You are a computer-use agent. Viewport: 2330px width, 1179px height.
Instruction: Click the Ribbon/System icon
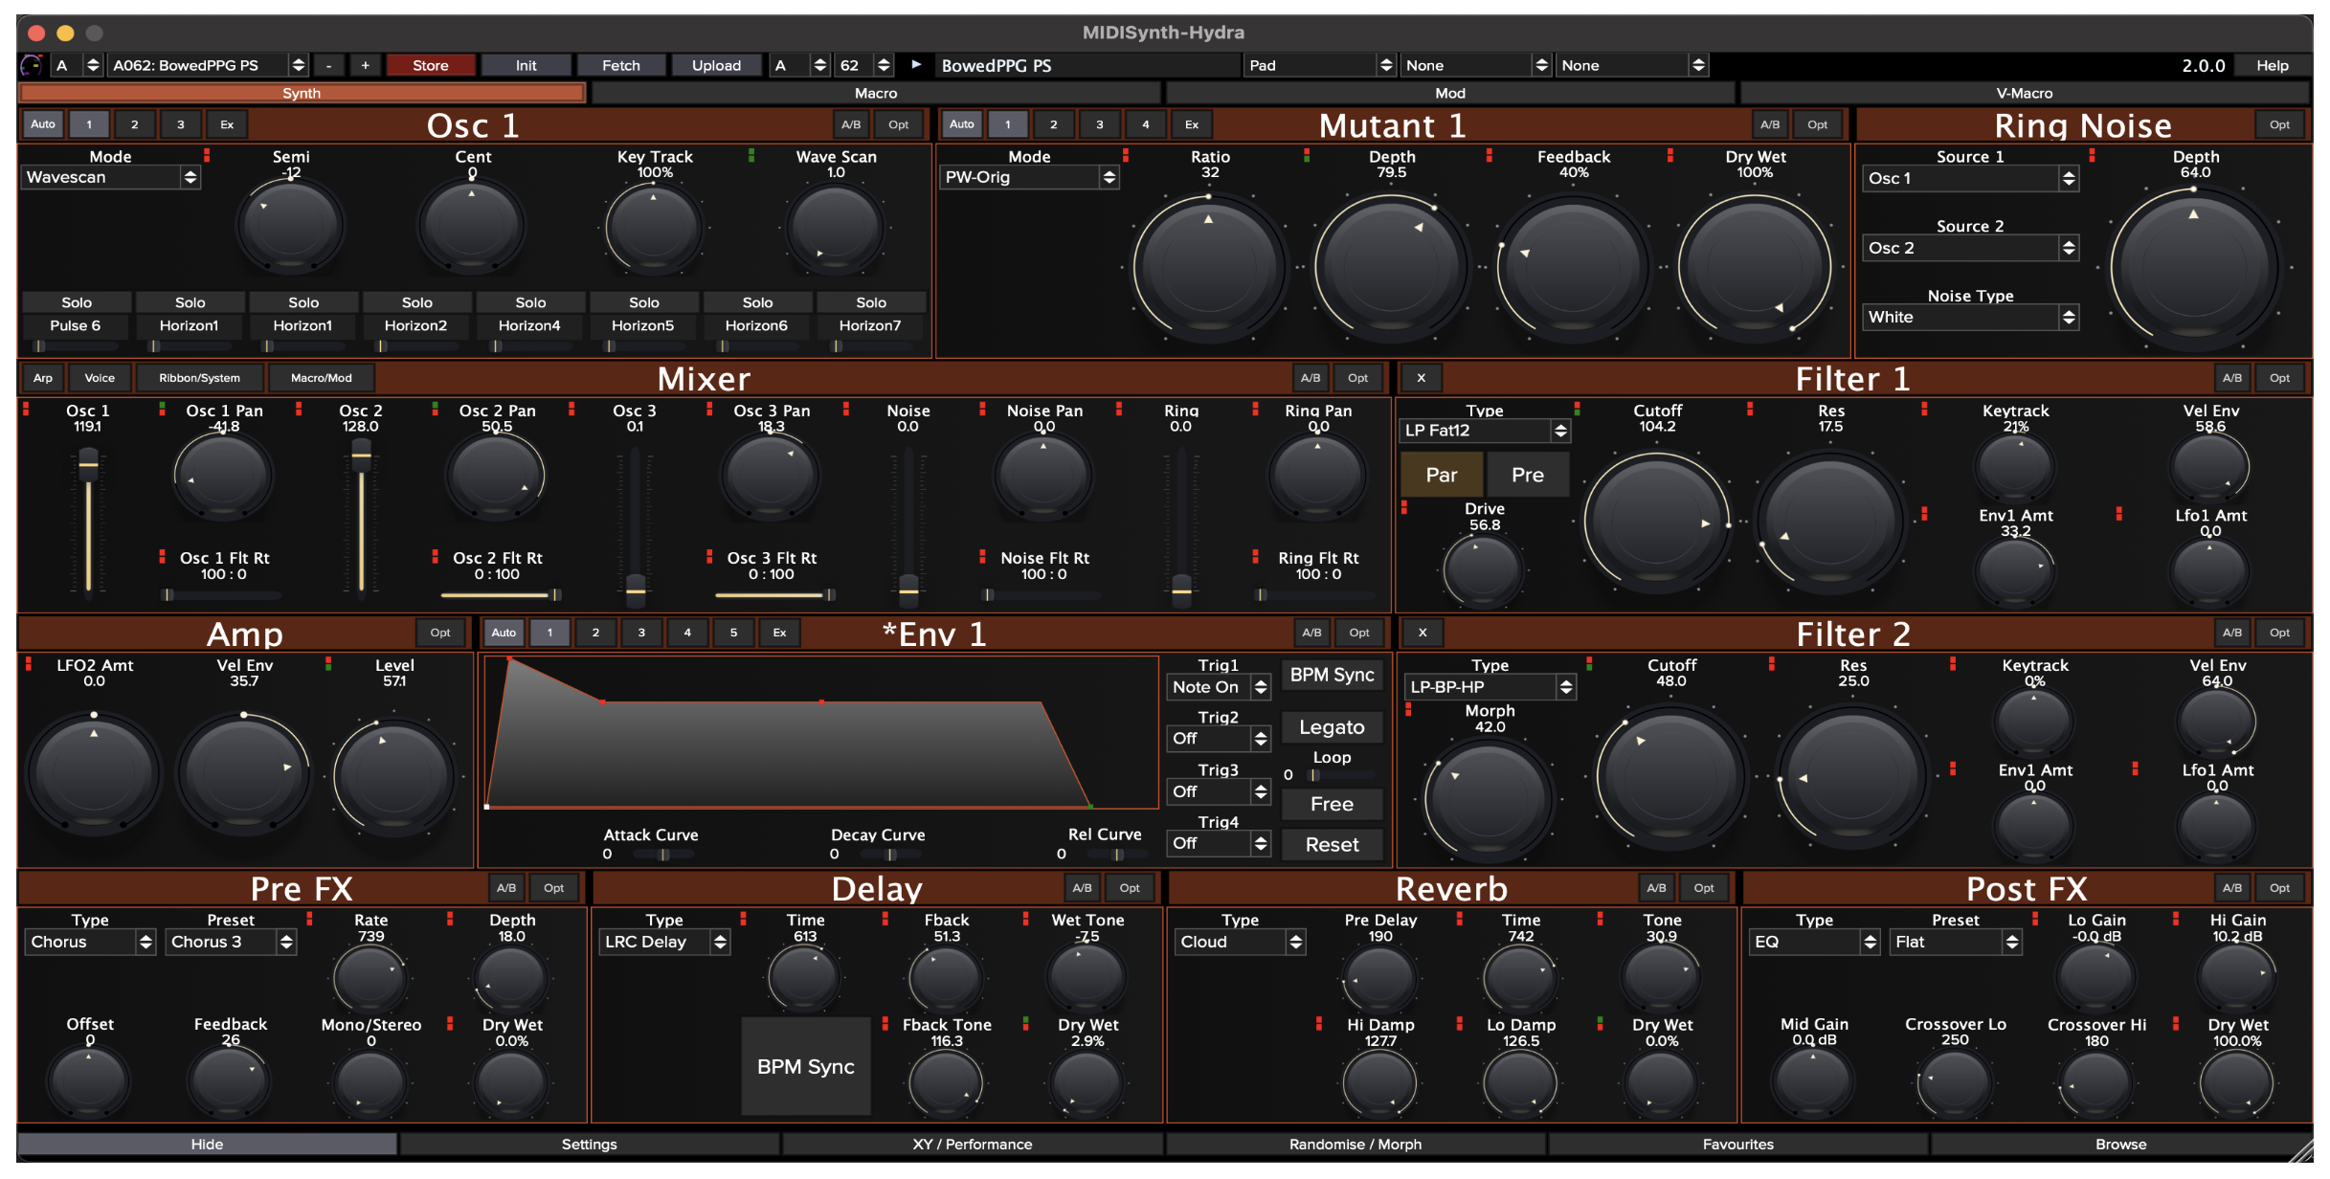point(200,378)
